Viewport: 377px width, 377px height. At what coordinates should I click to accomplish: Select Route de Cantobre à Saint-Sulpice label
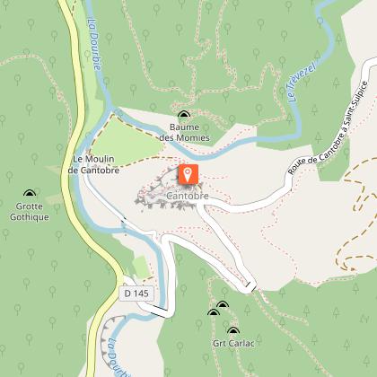(x=328, y=128)
